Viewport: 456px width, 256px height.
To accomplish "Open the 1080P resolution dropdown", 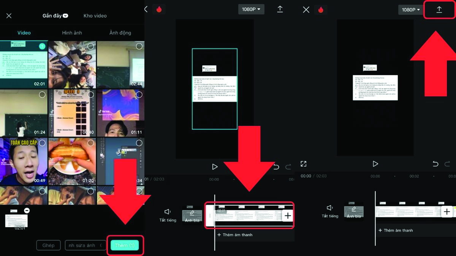I will click(x=251, y=9).
